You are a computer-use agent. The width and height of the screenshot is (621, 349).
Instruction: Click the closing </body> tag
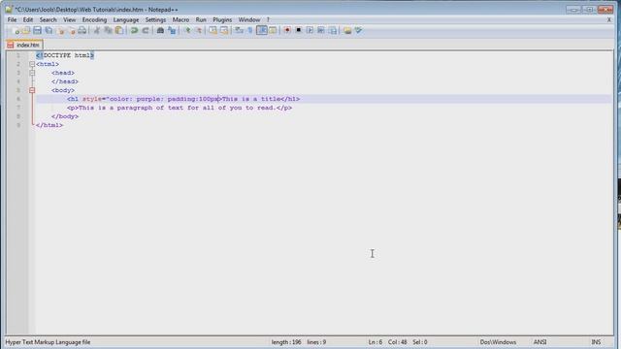click(65, 116)
